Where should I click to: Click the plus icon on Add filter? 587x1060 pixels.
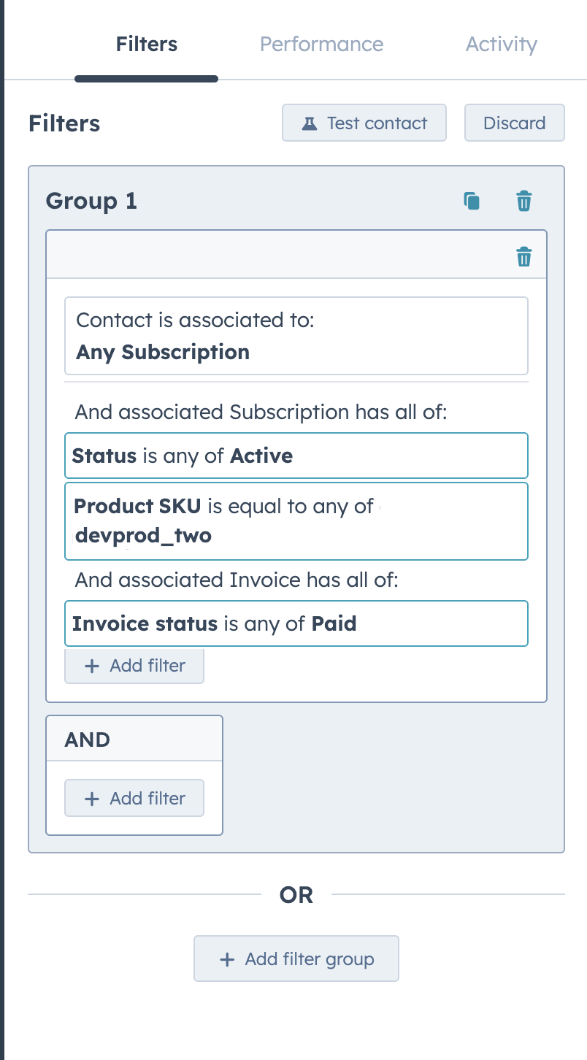[92, 666]
